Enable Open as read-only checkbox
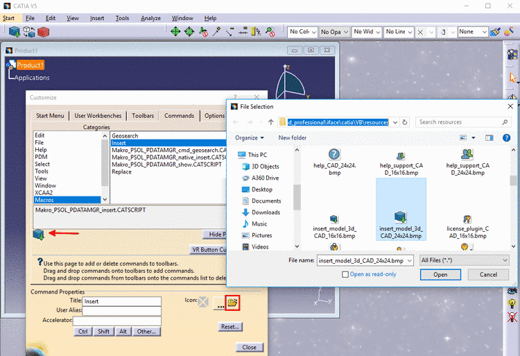Image resolution: width=520 pixels, height=356 pixels. 346,274
